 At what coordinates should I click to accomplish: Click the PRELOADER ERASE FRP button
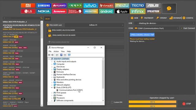click(86, 42)
